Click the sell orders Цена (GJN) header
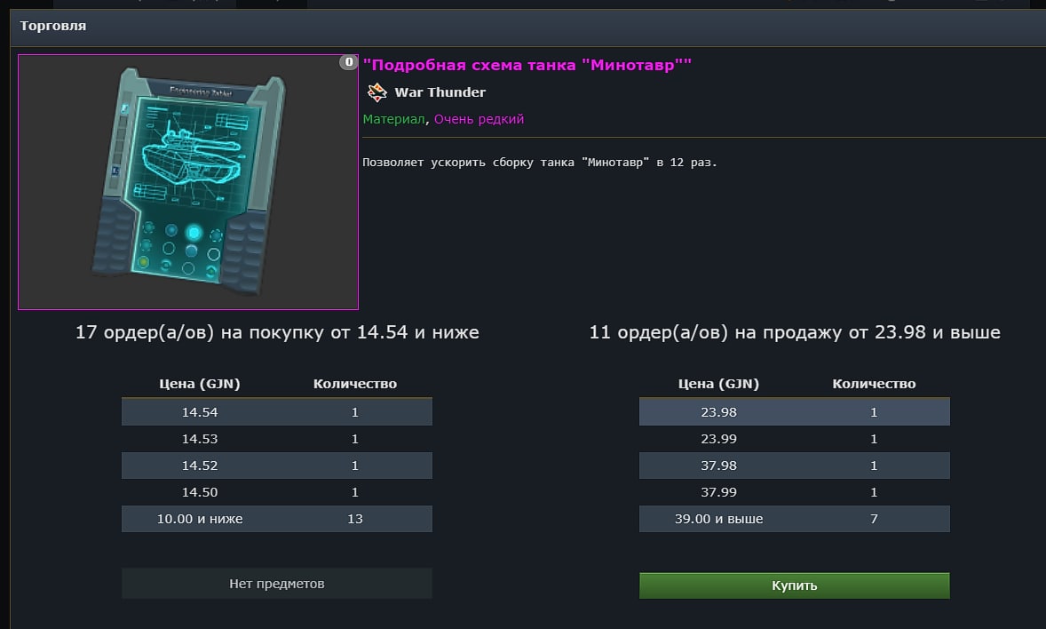The width and height of the screenshot is (1046, 629). [718, 384]
